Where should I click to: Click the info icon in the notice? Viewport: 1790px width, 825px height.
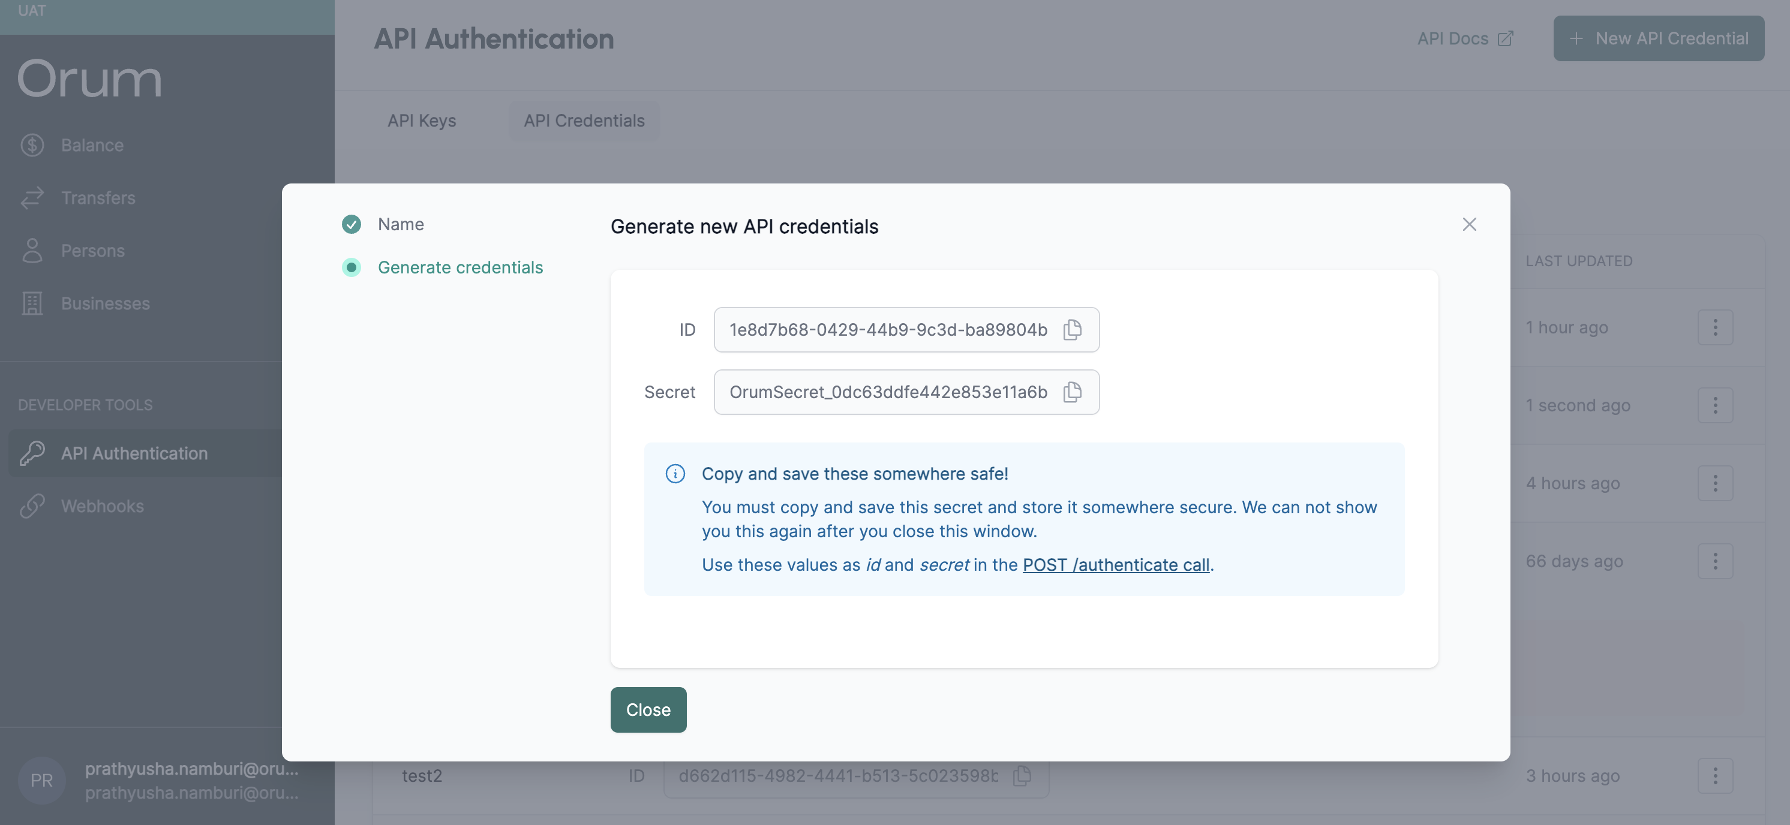(675, 474)
